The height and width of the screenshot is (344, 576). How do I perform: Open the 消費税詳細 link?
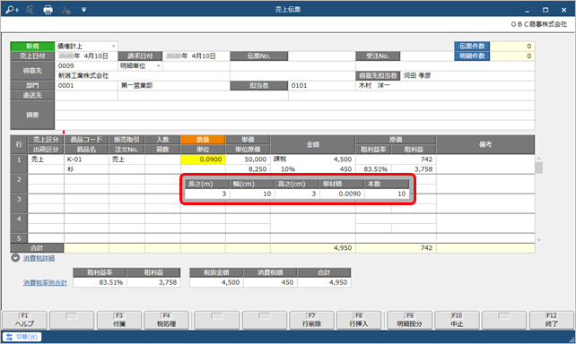(39, 259)
